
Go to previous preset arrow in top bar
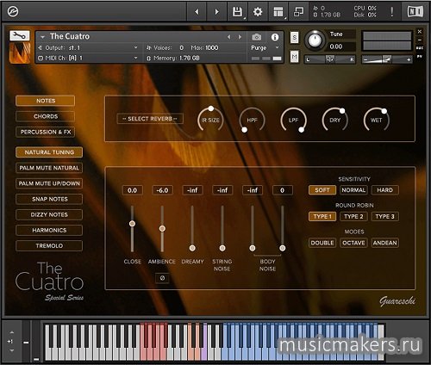[x=197, y=12]
